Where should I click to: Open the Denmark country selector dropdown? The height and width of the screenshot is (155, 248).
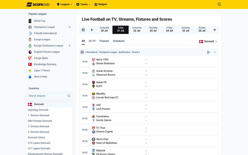[208, 41]
